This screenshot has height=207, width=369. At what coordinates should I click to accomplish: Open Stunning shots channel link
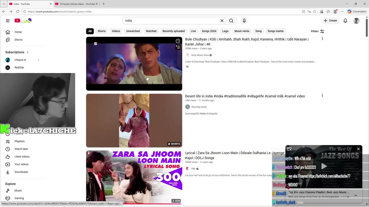pyautogui.click(x=199, y=107)
